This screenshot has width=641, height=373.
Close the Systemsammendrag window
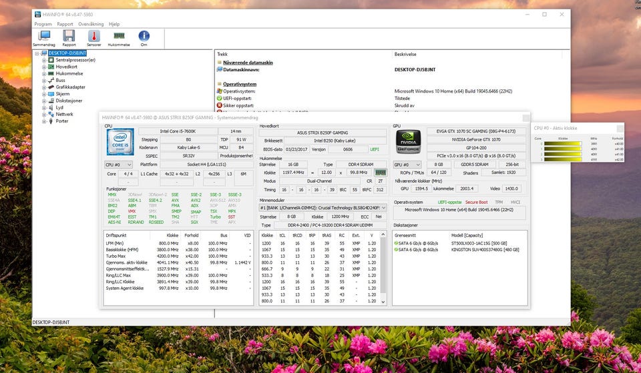tap(525, 118)
